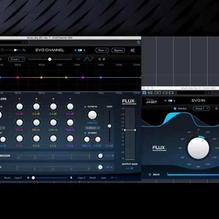Toggle the light/dark theme switch in Evo.In
219x219 pixels.
(x=170, y=101)
